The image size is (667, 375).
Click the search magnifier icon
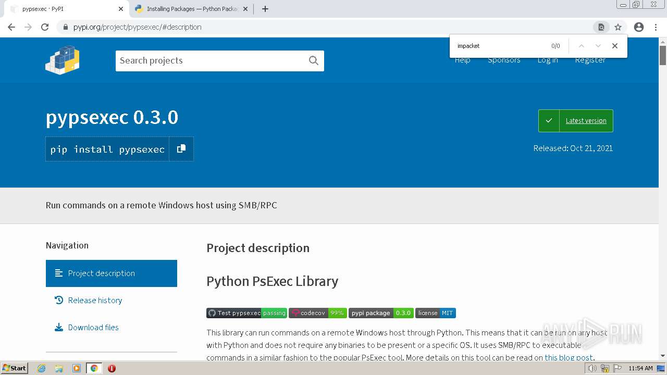coord(314,60)
